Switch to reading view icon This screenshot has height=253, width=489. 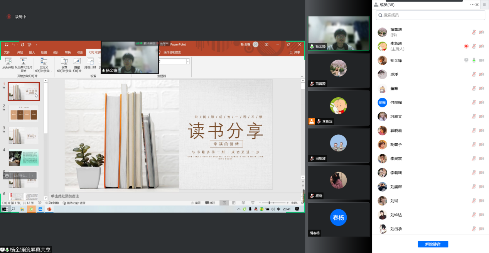pyautogui.click(x=243, y=203)
